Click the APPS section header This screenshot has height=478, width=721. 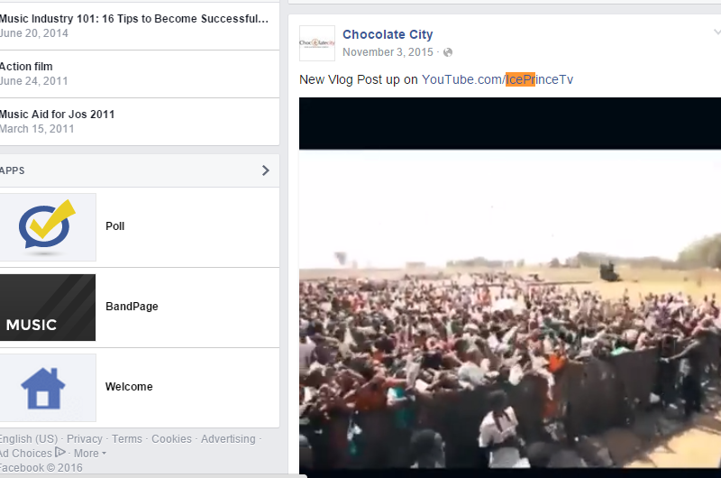(x=140, y=170)
